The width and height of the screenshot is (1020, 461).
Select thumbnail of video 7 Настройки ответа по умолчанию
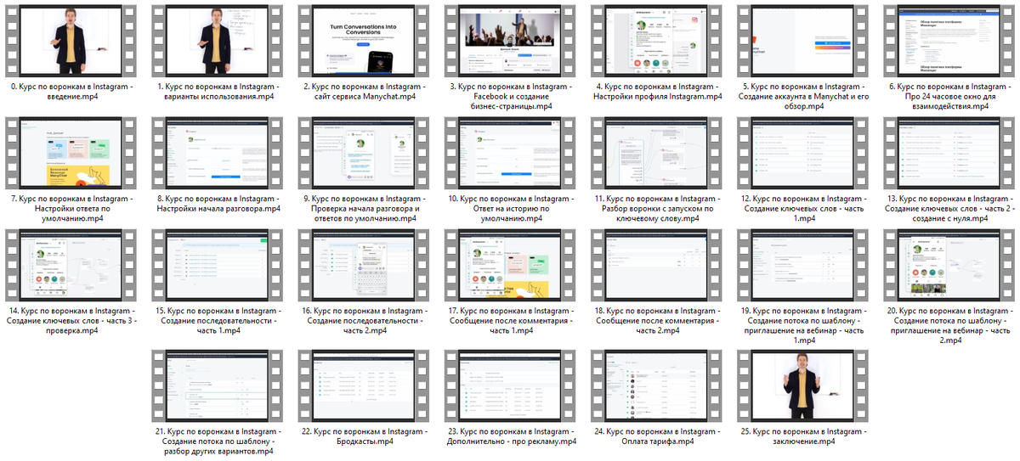[x=70, y=152]
